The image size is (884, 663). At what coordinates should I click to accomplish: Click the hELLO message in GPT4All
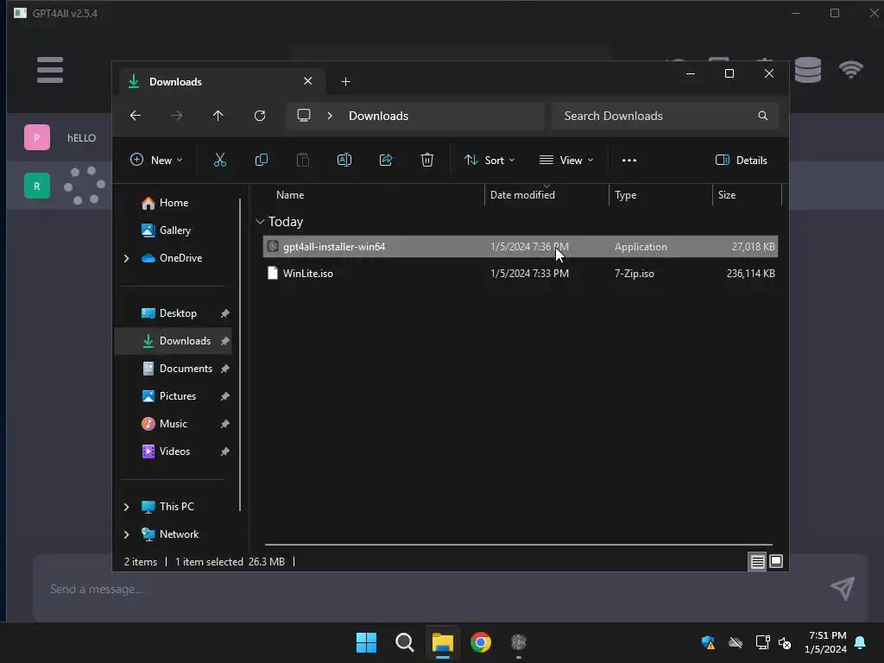pyautogui.click(x=82, y=138)
